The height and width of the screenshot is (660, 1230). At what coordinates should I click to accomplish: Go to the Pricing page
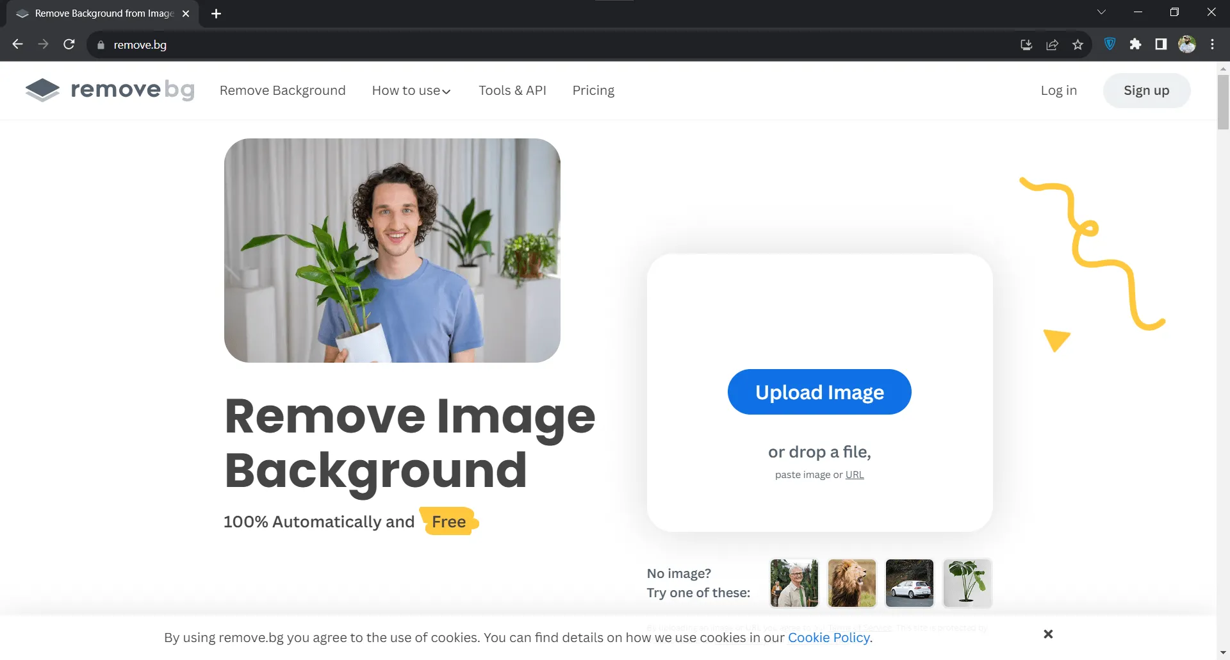(x=593, y=90)
